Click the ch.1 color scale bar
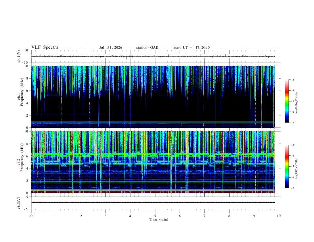The image size is (314, 242). coord(287,101)
